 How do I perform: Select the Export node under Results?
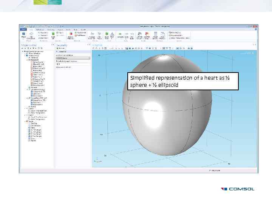pyautogui.click(x=31, y=138)
